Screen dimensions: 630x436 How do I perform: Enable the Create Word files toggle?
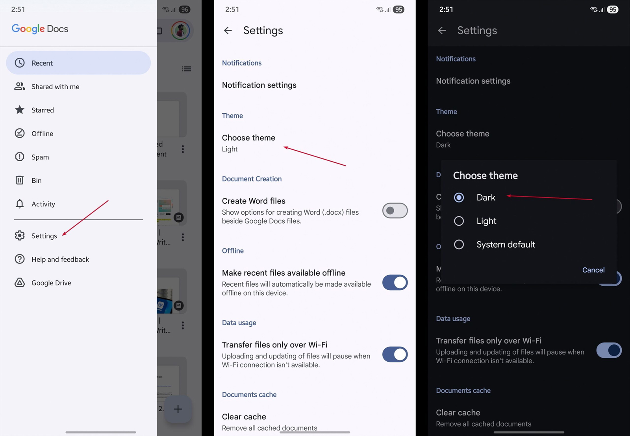click(395, 211)
